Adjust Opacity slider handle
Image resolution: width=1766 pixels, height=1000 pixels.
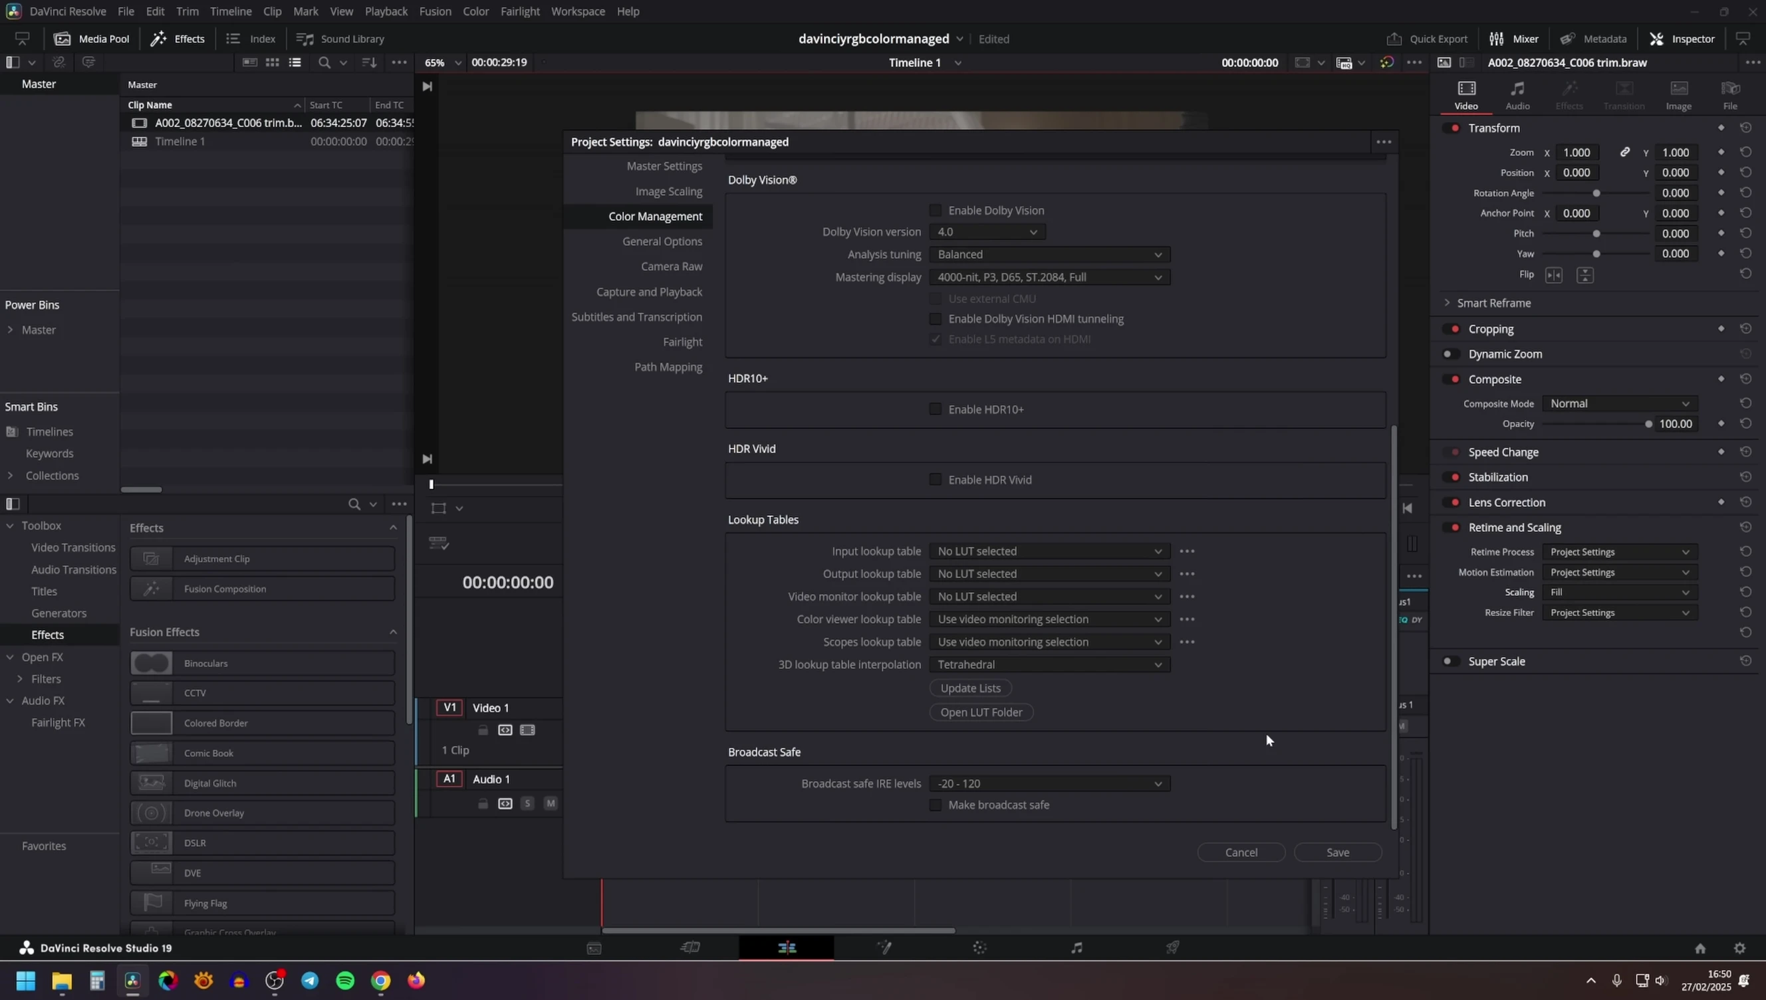coord(1648,425)
